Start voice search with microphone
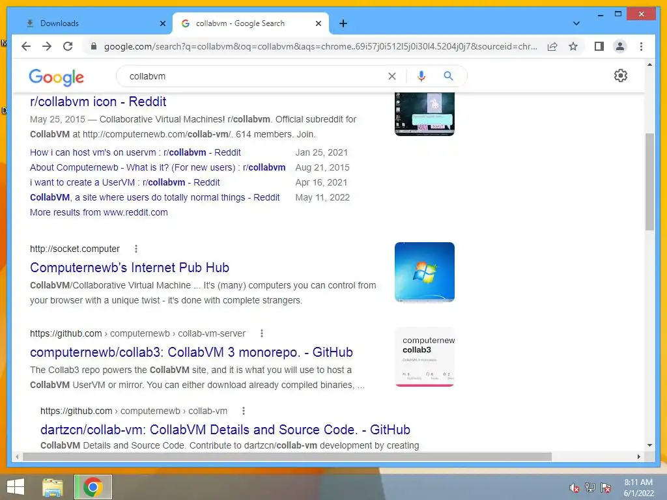Viewport: 667px width, 500px height. [421, 76]
